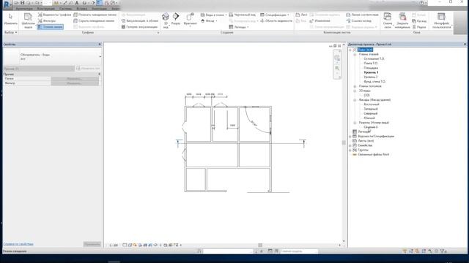Select Виды (все) in project browser
This screenshot has height=263, width=469.
click(x=365, y=50)
